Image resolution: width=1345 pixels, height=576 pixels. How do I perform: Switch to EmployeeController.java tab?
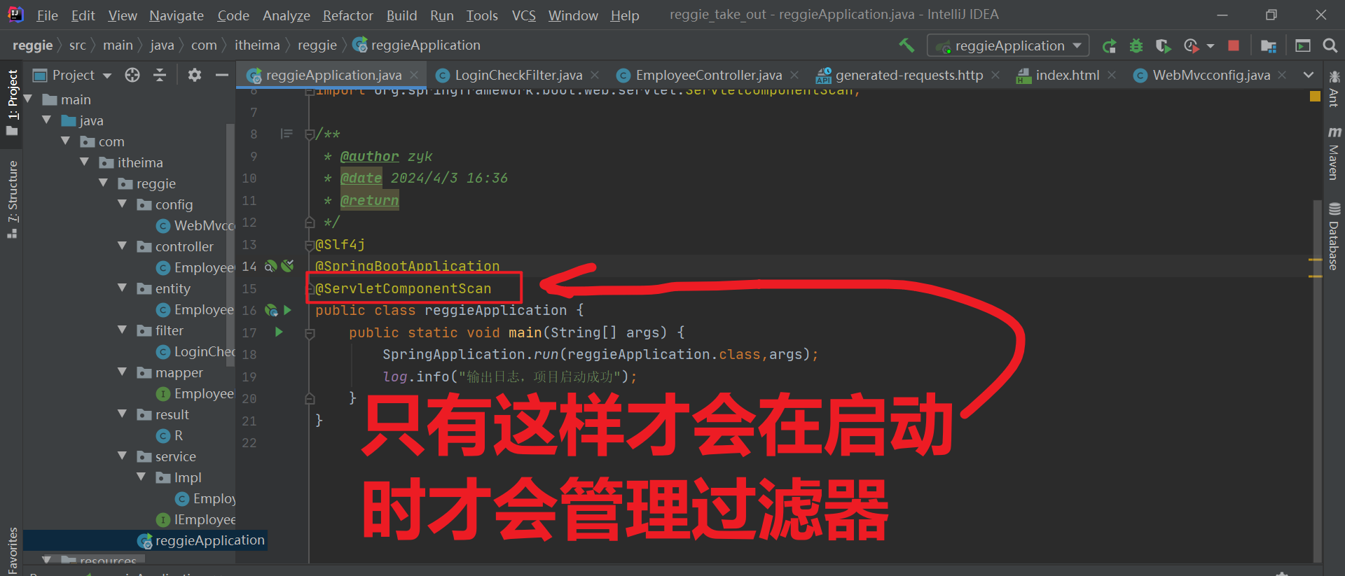(709, 75)
